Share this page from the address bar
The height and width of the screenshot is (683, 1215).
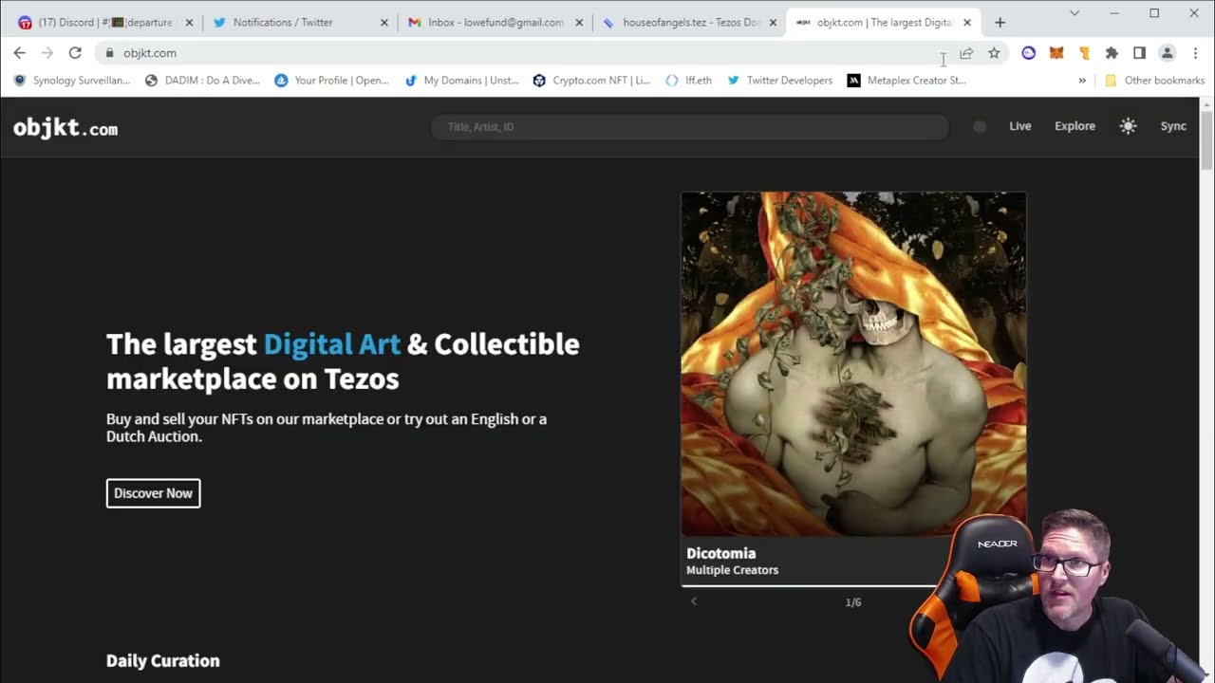pos(966,53)
